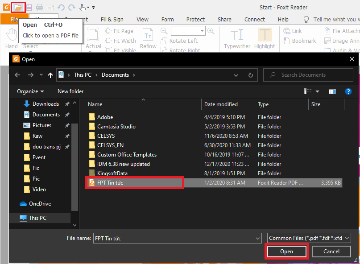This screenshot has height=264, width=360.
Task: Click the zoom out magnifier icon
Action: 164,31
